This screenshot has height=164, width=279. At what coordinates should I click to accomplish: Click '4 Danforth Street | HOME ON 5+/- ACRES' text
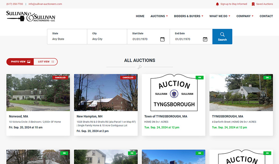pos(234,122)
